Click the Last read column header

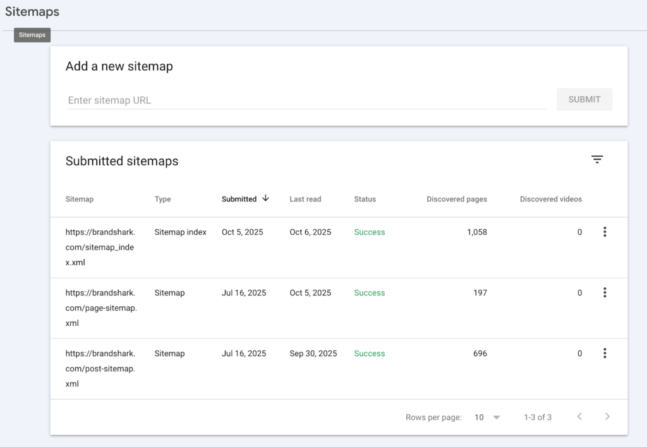click(305, 199)
